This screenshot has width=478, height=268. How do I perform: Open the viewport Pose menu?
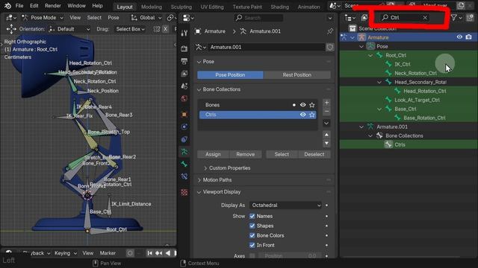(114, 18)
